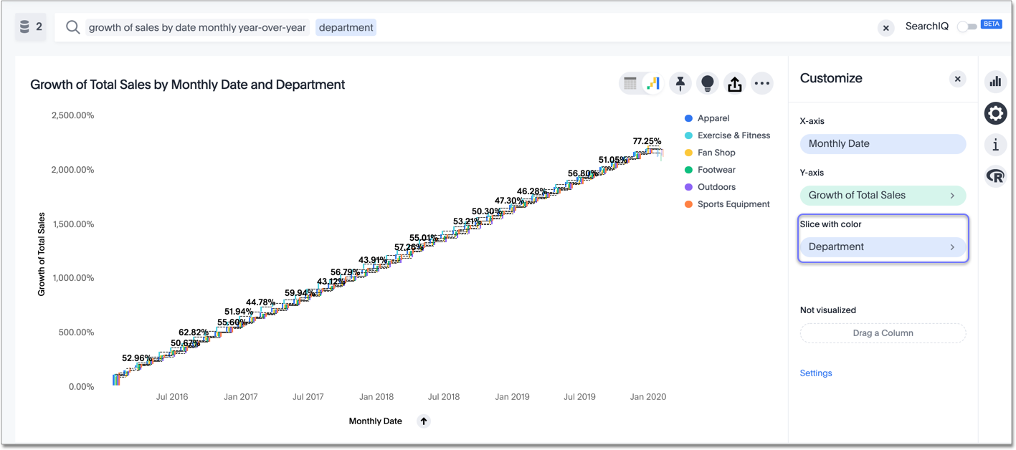Pin this chart to a pinboard
1016x450 pixels.
point(680,83)
